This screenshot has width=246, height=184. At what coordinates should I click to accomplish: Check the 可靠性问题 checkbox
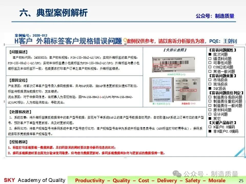(x=210, y=63)
